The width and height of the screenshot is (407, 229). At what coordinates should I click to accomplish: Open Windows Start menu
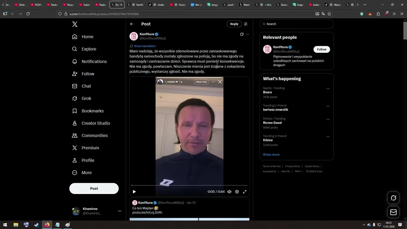pyautogui.click(x=5, y=225)
